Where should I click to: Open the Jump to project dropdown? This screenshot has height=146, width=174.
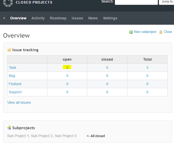point(166,2)
